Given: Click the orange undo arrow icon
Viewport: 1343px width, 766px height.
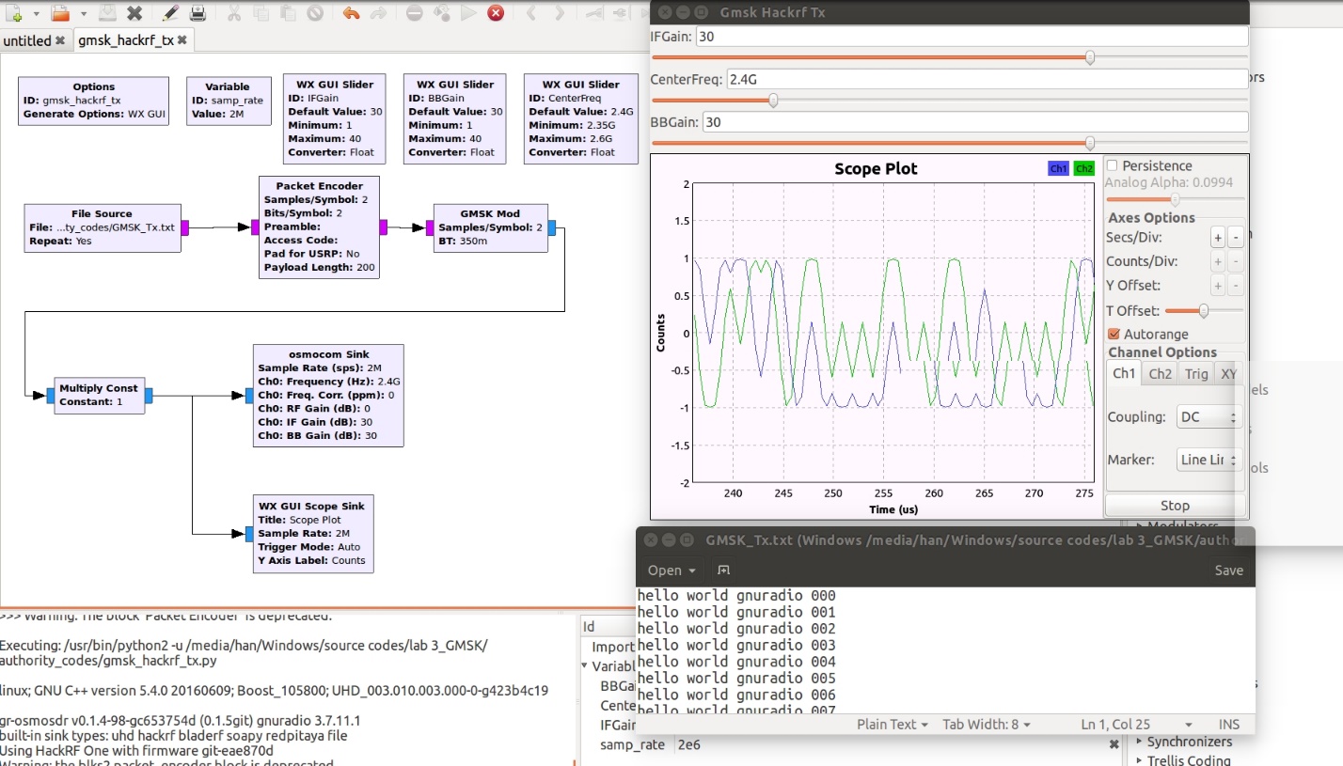Looking at the screenshot, I should [351, 13].
